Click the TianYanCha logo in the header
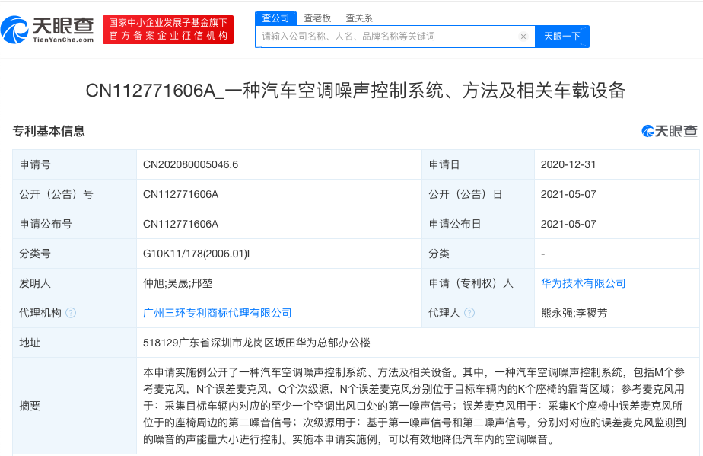This screenshot has width=703, height=456. click(47, 30)
